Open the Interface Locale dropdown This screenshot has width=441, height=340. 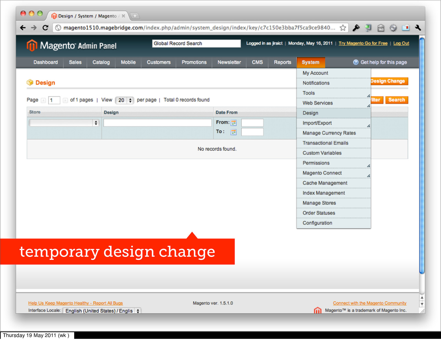coord(102,311)
